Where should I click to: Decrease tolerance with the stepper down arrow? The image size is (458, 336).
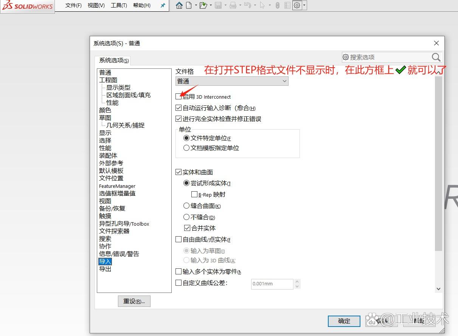[297, 286]
